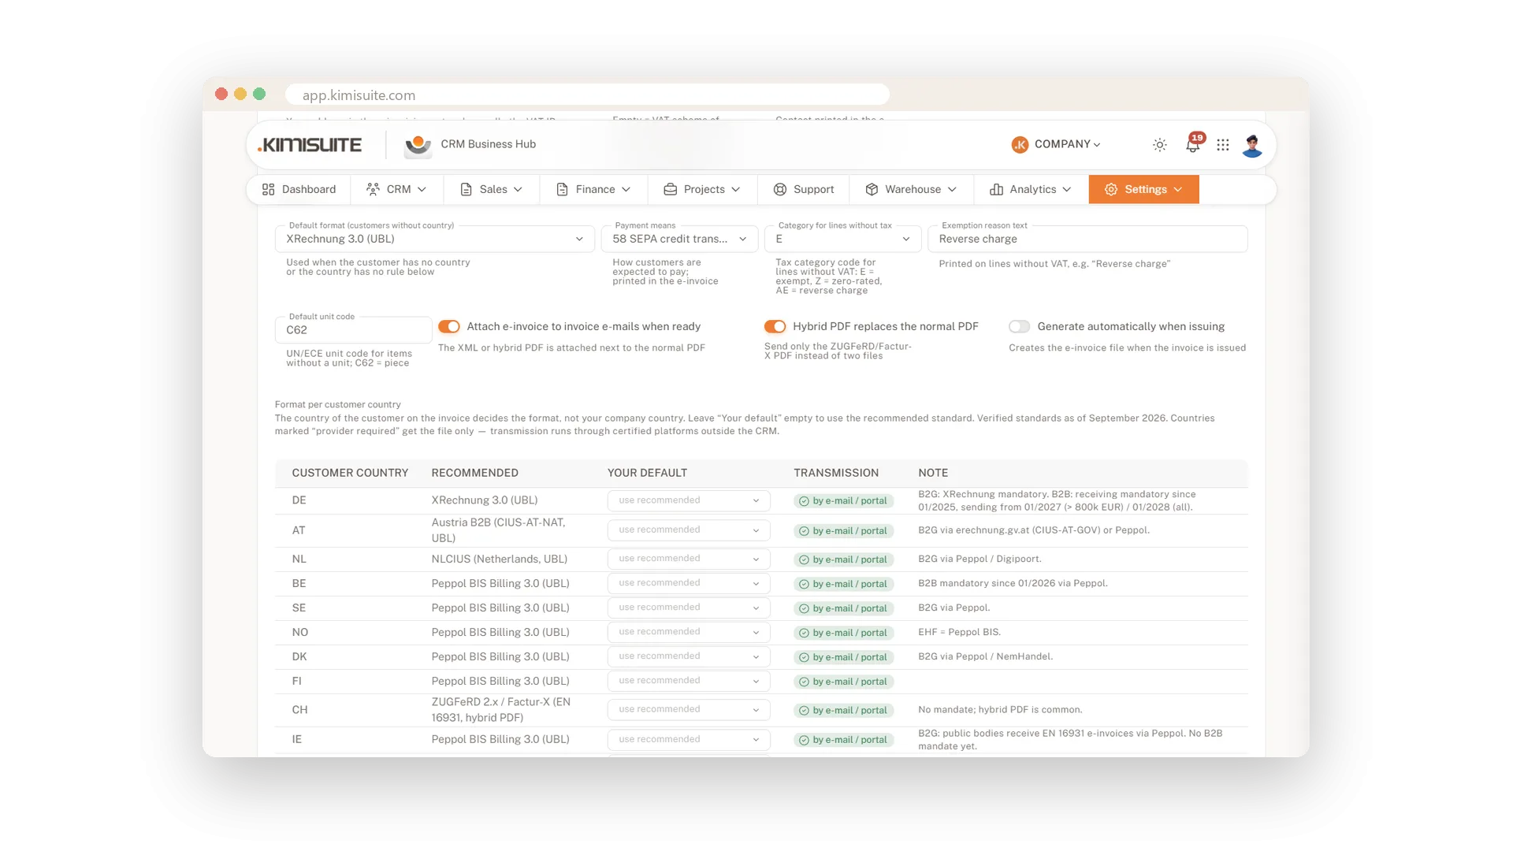
Task: Open the apps grid icon
Action: coord(1222,145)
